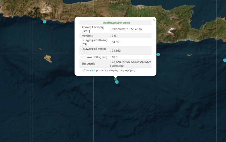Click the magnitude value 3.6
Image resolution: width=226 pixels, height=142 pixels.
tap(114, 36)
